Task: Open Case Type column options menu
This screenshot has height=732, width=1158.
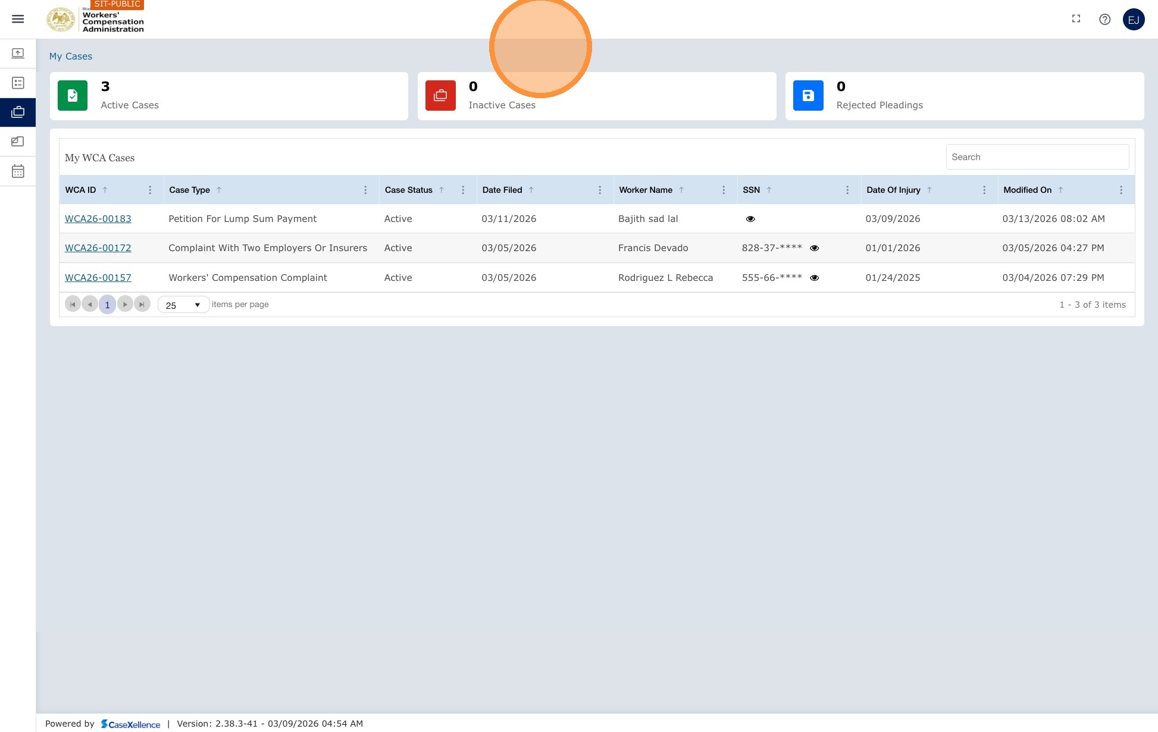Action: [365, 190]
